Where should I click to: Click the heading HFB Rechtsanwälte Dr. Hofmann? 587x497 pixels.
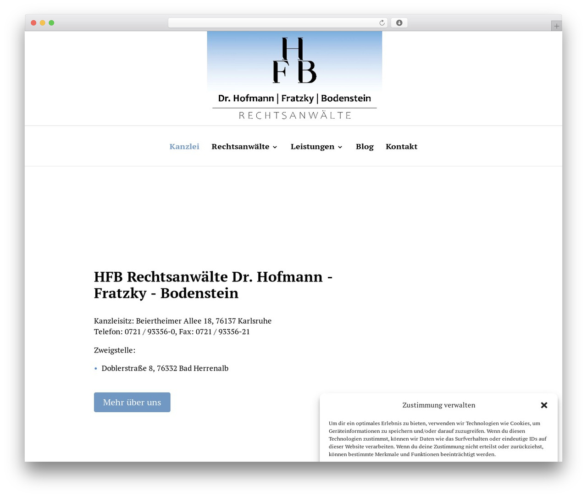pos(213,285)
